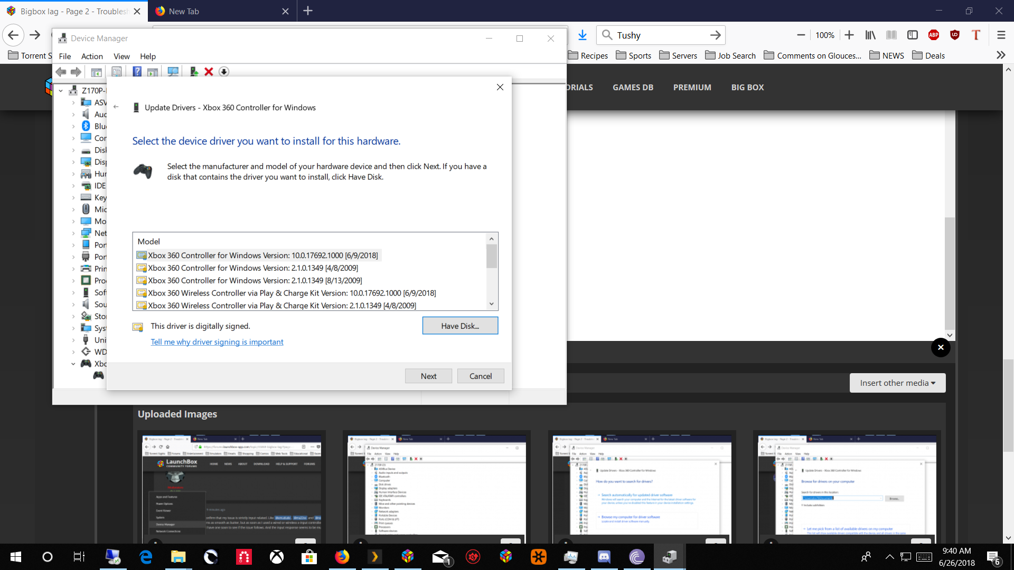This screenshot has height=570, width=1014.
Task: Open a new Firefox tab with plus button
Action: click(308, 11)
